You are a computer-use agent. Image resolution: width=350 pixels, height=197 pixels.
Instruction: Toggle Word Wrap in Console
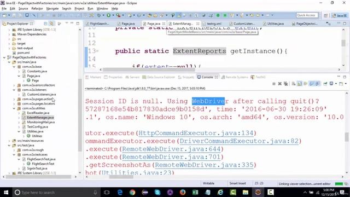pyautogui.click(x=305, y=84)
